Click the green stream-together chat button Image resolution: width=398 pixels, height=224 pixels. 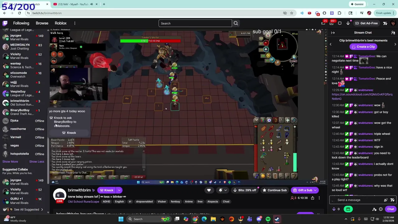(x=348, y=209)
